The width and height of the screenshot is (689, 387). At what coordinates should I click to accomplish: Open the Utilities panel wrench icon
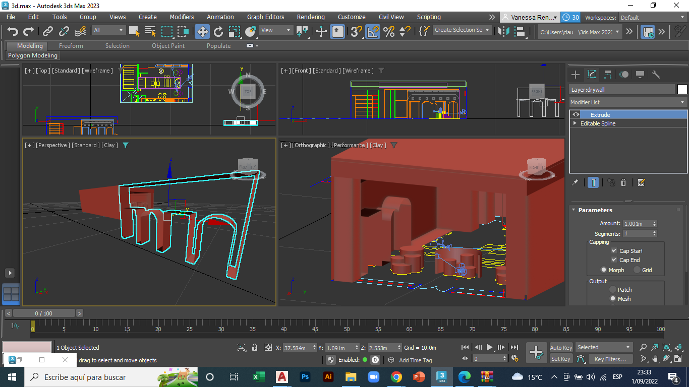click(656, 75)
